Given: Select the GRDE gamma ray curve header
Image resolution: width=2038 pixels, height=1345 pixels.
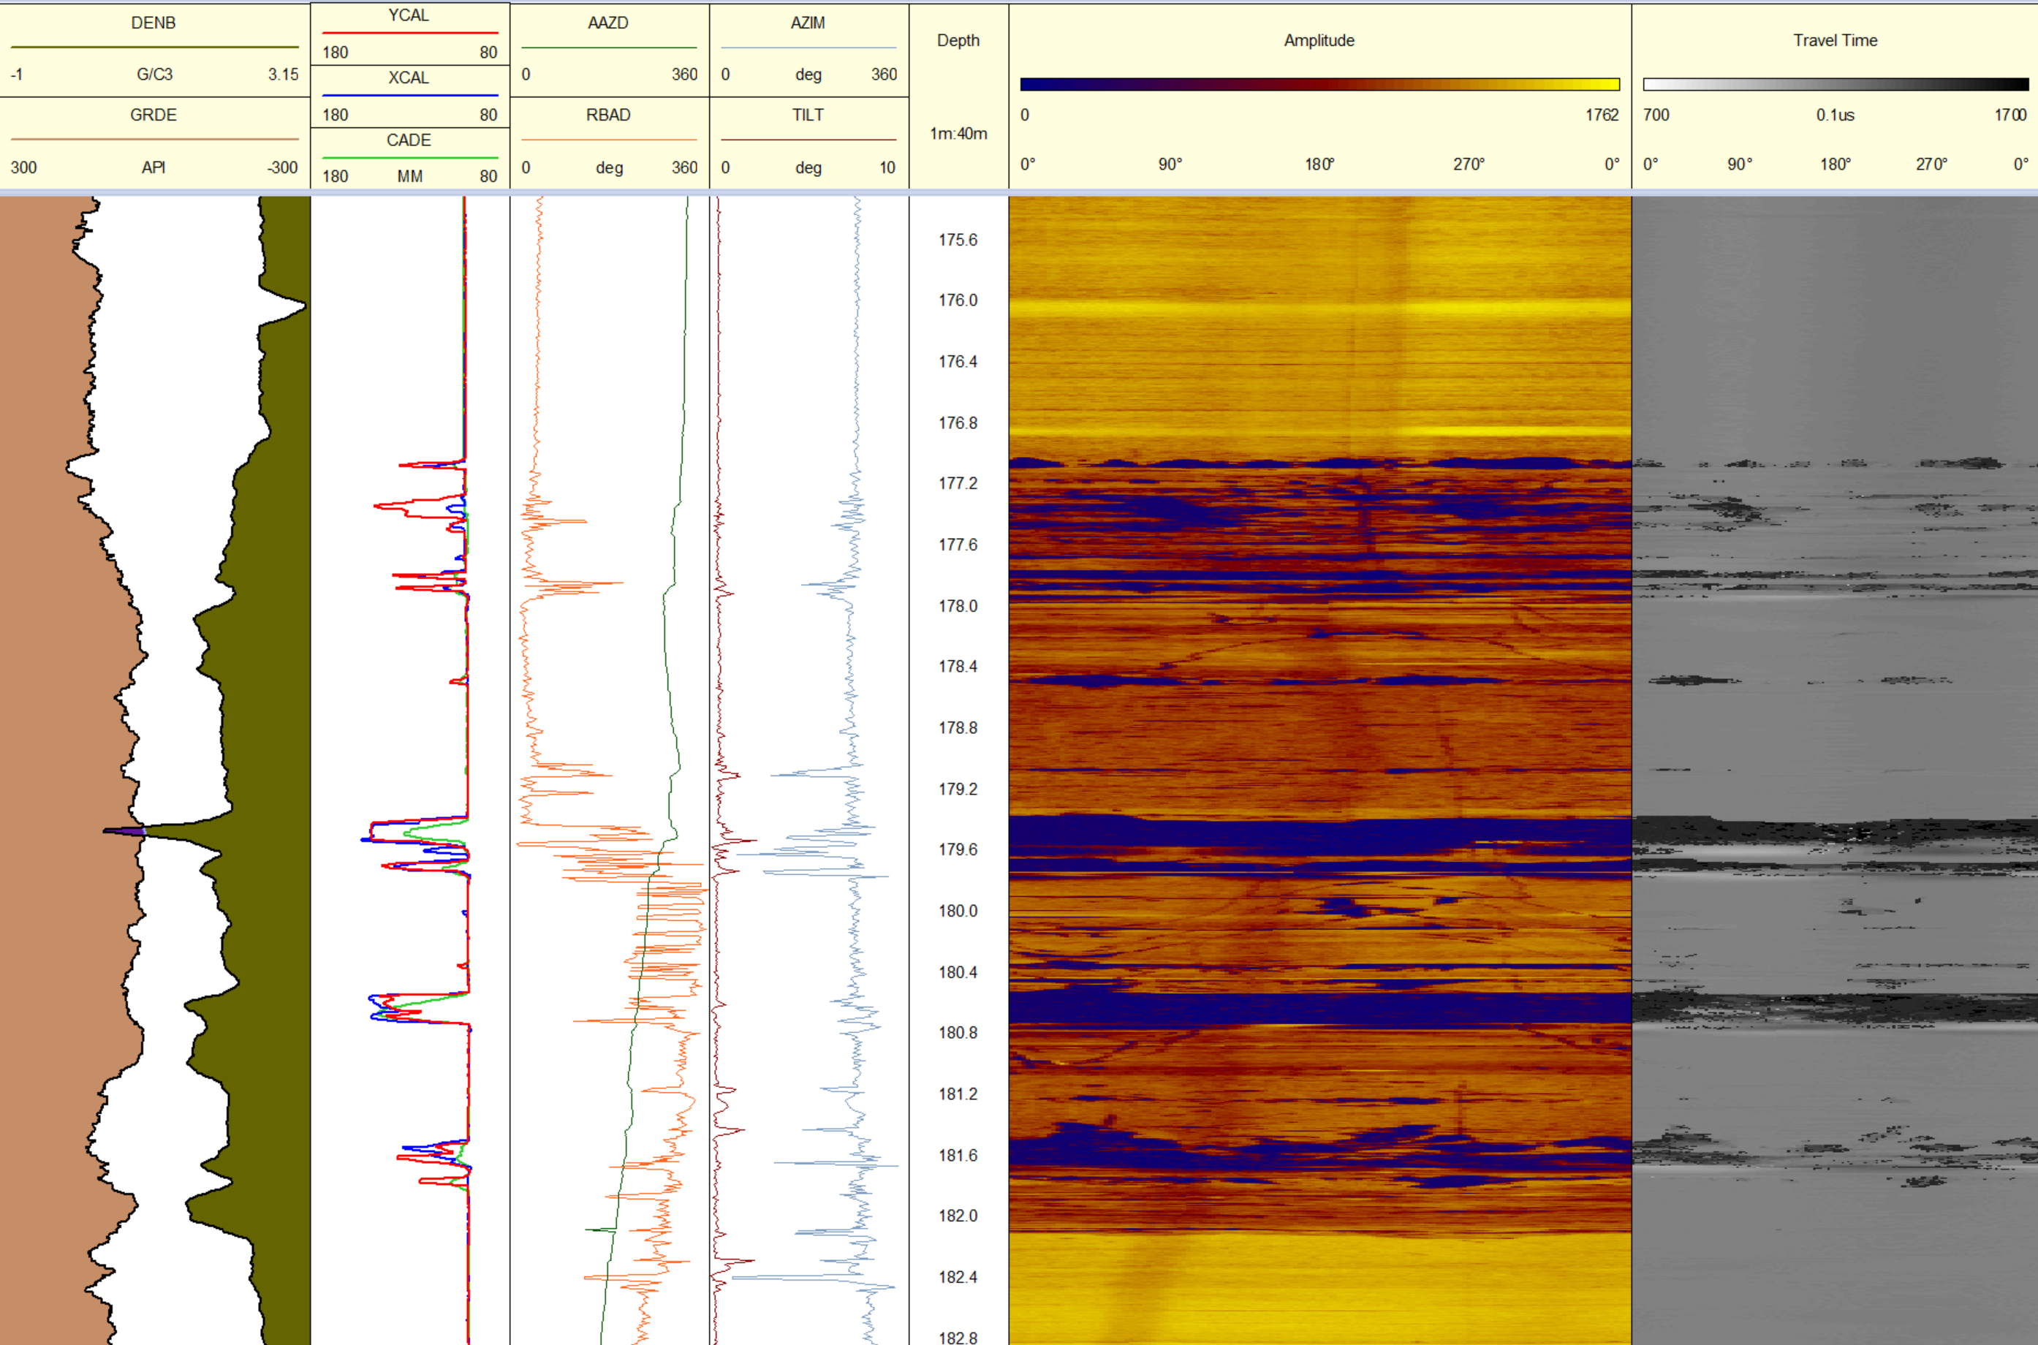Looking at the screenshot, I should point(154,114).
